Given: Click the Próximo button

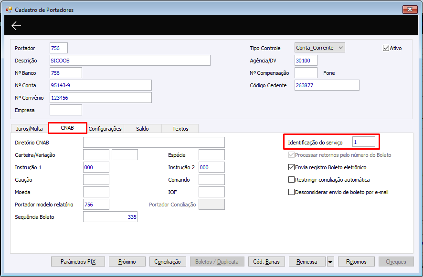Looking at the screenshot, I should pyautogui.click(x=127, y=262).
